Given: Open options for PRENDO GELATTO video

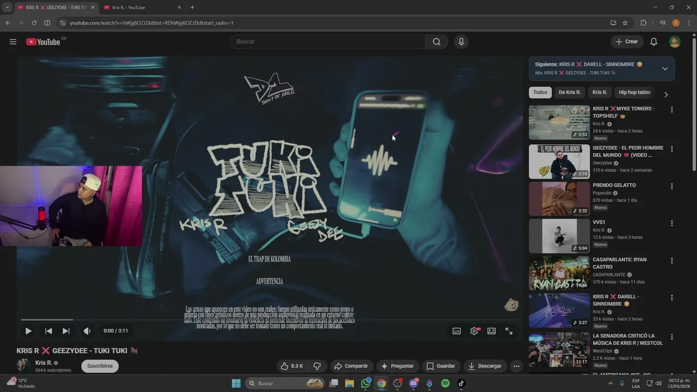Looking at the screenshot, I should [671, 186].
